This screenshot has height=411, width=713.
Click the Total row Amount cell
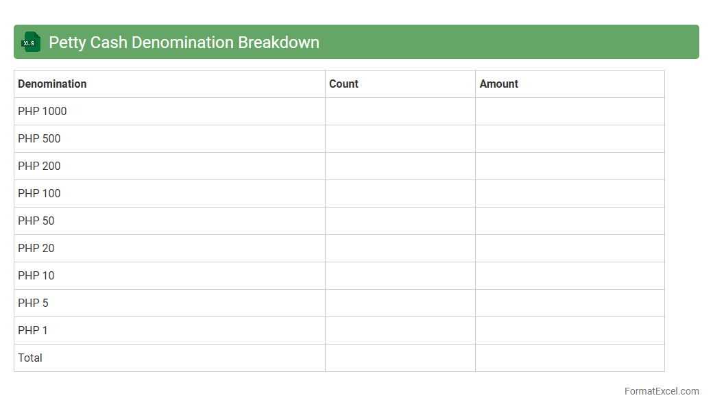[x=569, y=358]
